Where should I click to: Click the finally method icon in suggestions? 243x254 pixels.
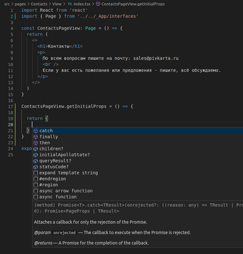tap(35, 137)
